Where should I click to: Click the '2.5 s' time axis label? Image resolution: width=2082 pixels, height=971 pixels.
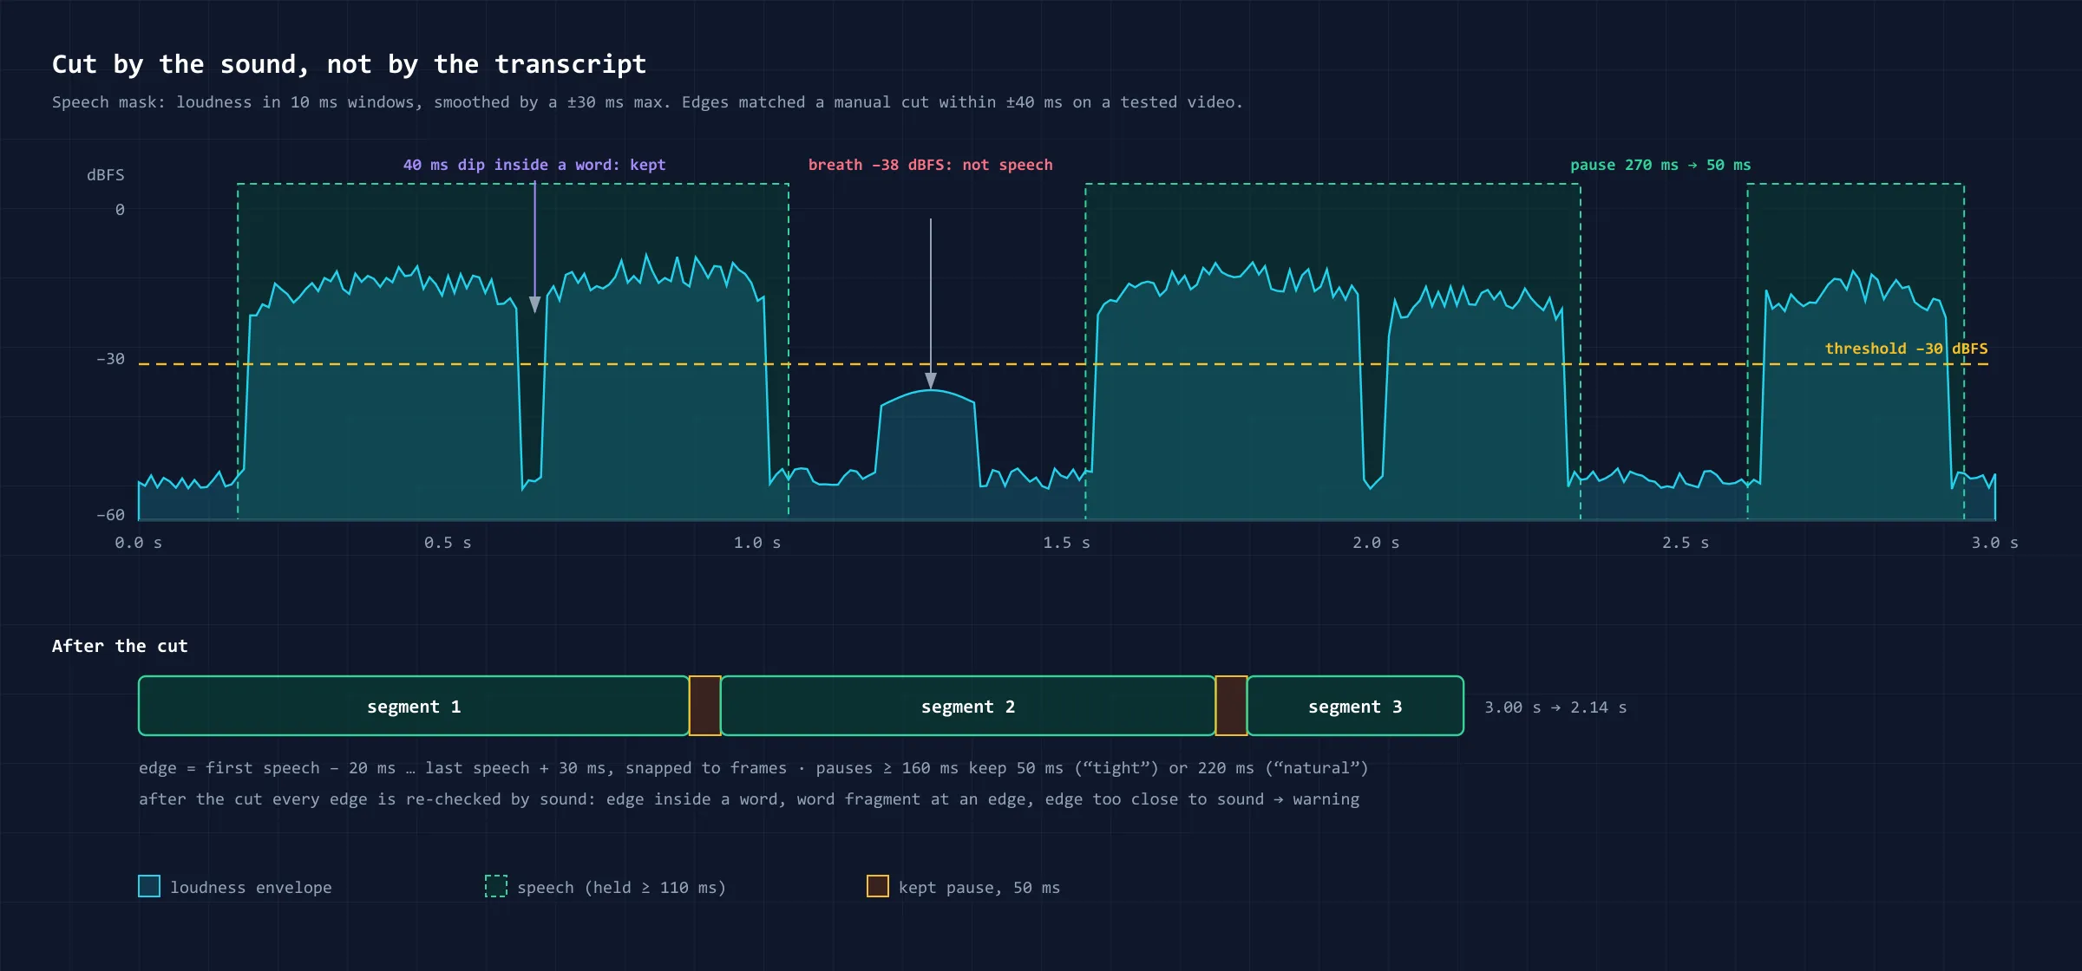pyautogui.click(x=1686, y=543)
